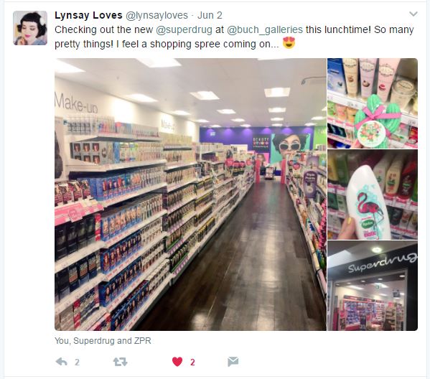Retweet this post using retweet icon
The height and width of the screenshot is (379, 430).
[x=120, y=362]
